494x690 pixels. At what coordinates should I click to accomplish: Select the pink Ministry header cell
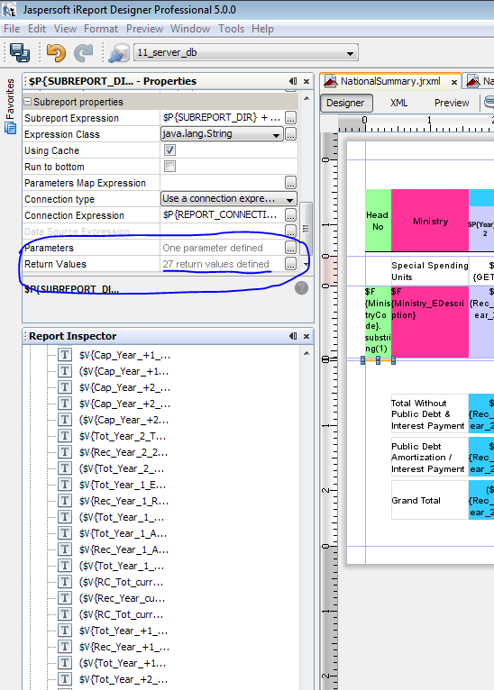[x=430, y=221]
